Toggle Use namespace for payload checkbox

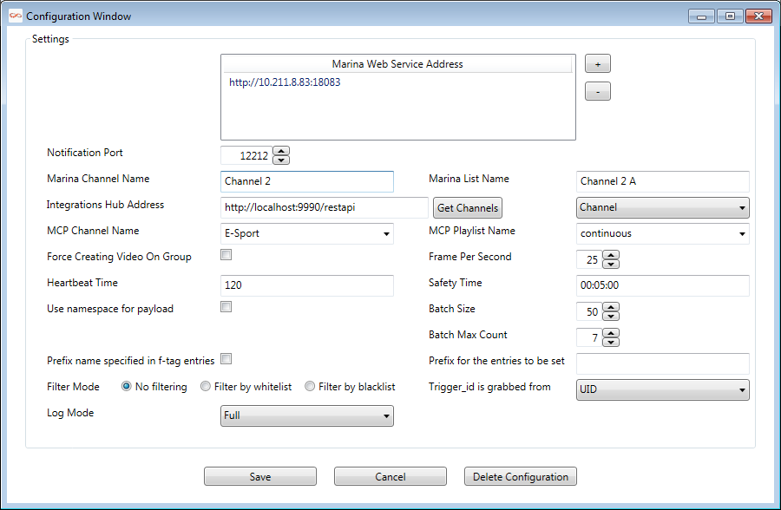click(x=226, y=307)
